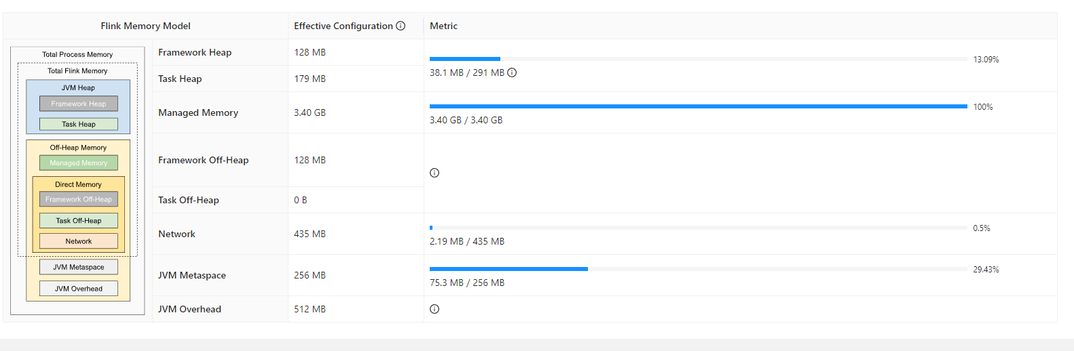This screenshot has height=351, width=1074.
Task: Click the Flink Memory Model column header
Action: pos(145,26)
